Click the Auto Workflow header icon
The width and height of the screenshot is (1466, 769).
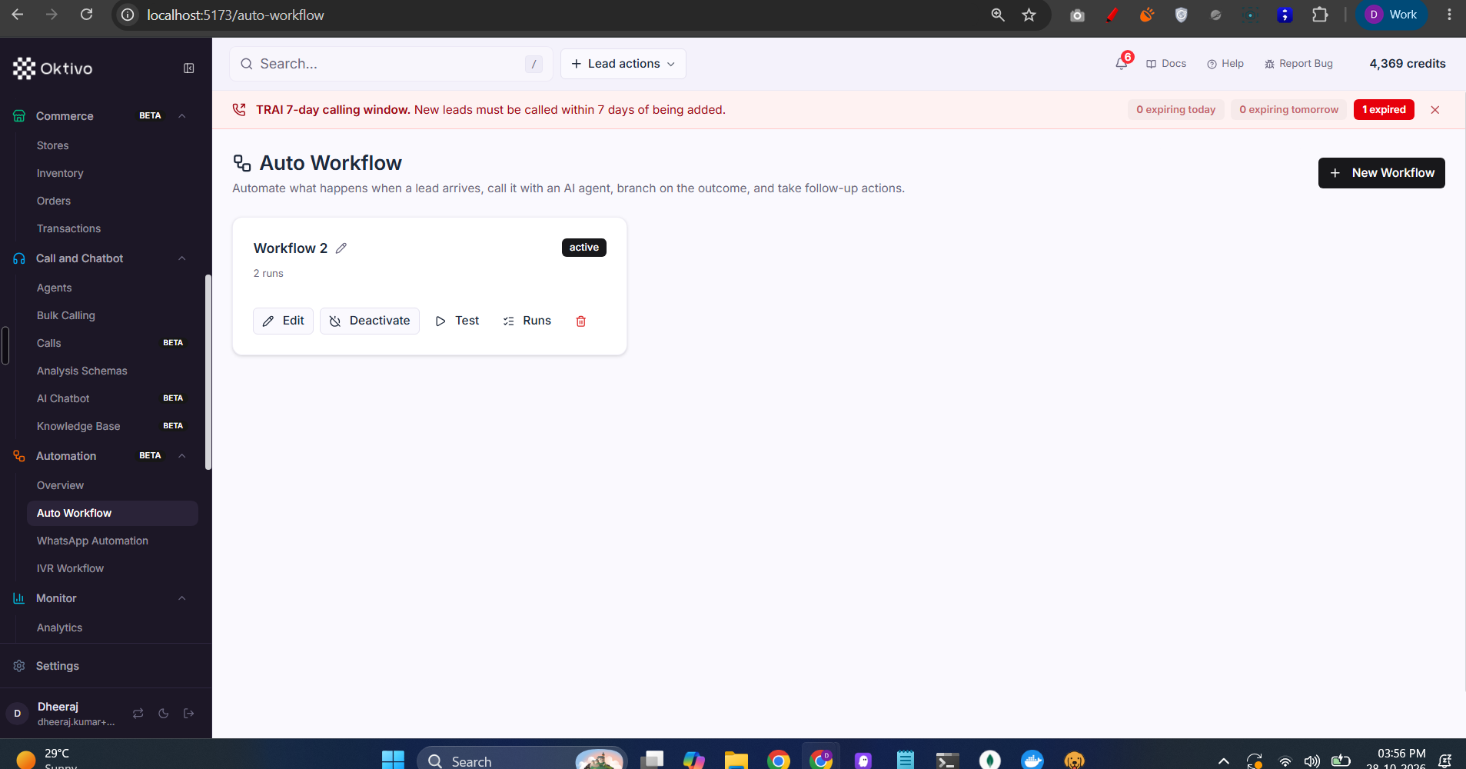pyautogui.click(x=242, y=163)
